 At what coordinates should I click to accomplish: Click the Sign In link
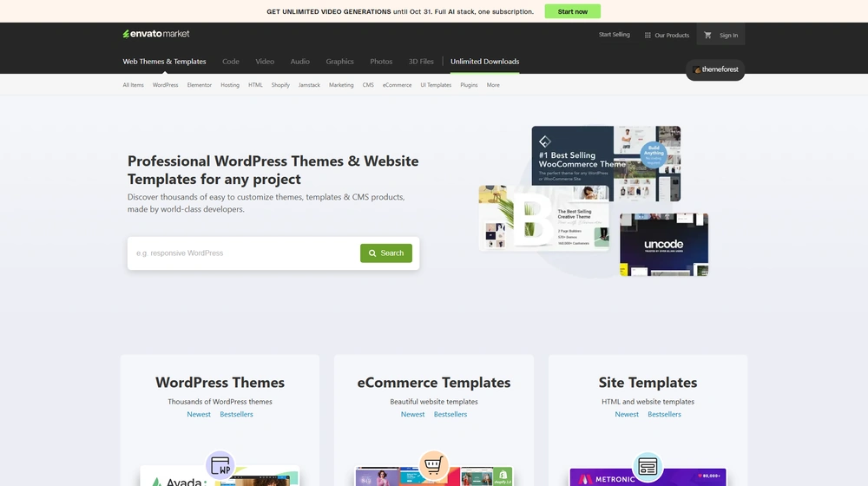pyautogui.click(x=728, y=36)
